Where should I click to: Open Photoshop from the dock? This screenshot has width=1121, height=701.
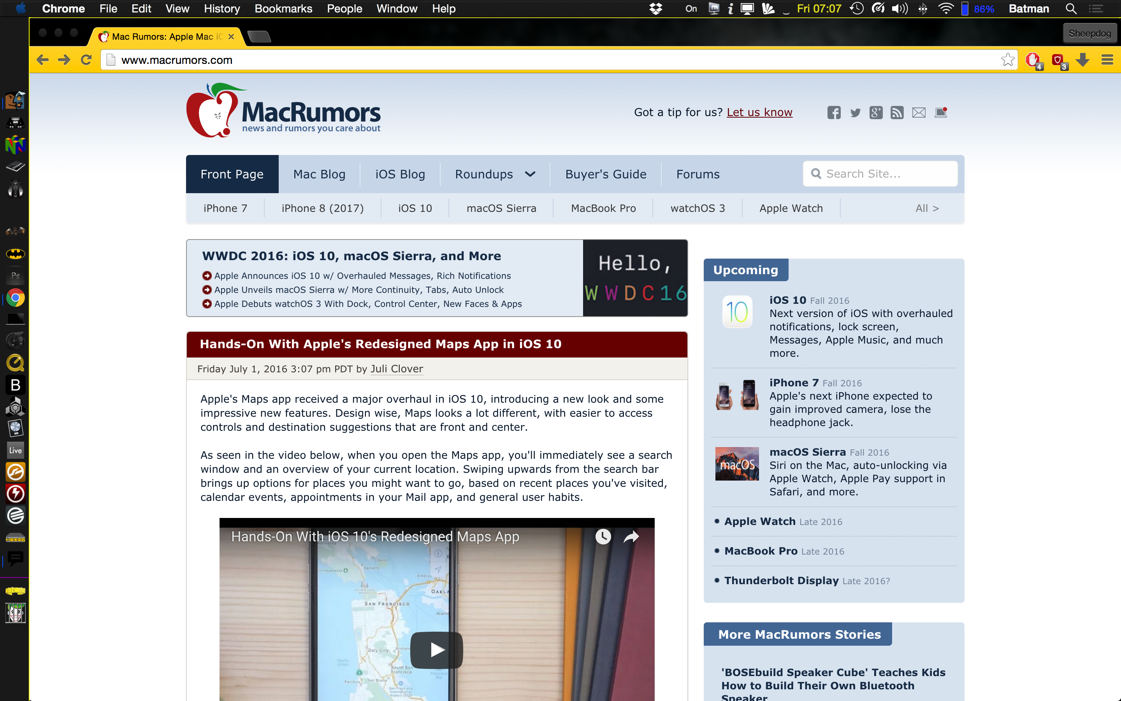pos(15,276)
